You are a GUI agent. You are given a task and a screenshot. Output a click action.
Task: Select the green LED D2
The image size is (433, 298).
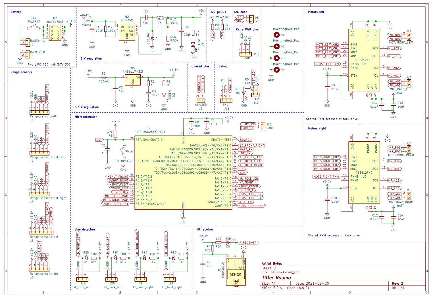pos(164,95)
